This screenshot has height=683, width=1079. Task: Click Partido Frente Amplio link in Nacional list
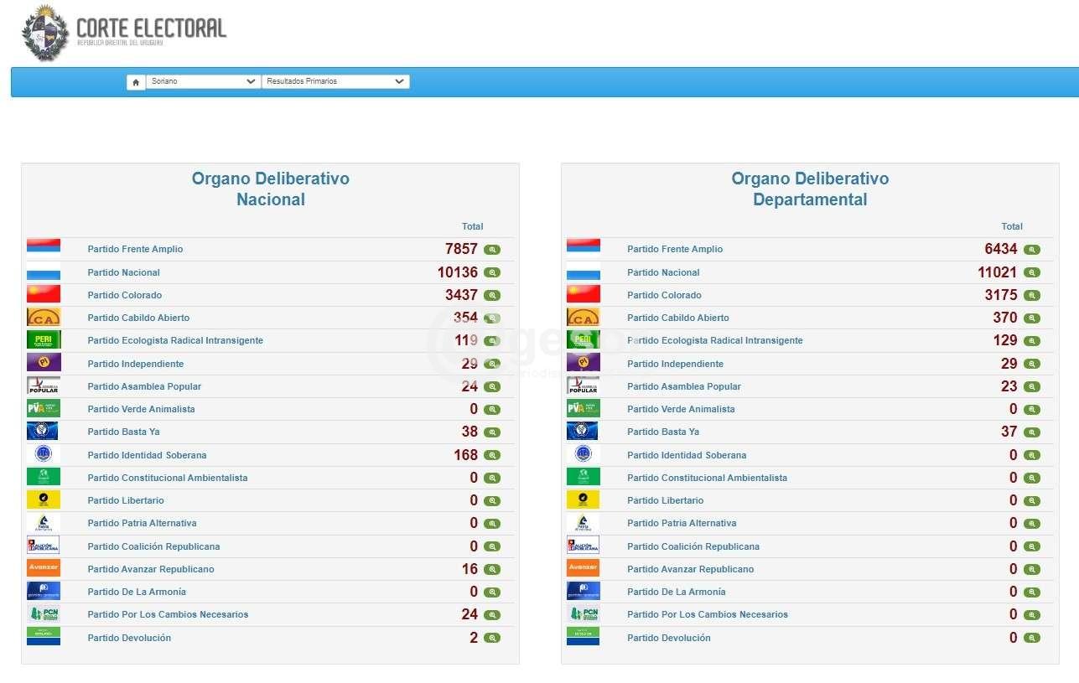pyautogui.click(x=135, y=250)
